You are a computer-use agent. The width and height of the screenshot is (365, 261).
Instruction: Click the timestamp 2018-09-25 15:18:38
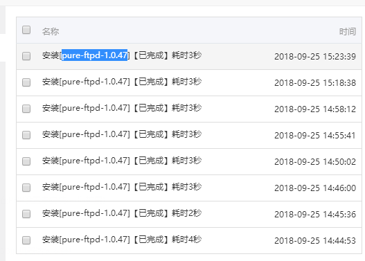pyautogui.click(x=315, y=83)
